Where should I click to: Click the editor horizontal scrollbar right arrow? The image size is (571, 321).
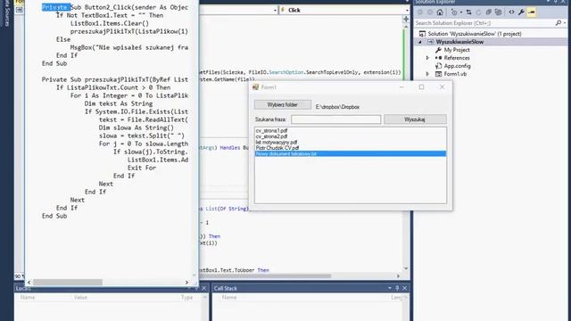(x=398, y=276)
